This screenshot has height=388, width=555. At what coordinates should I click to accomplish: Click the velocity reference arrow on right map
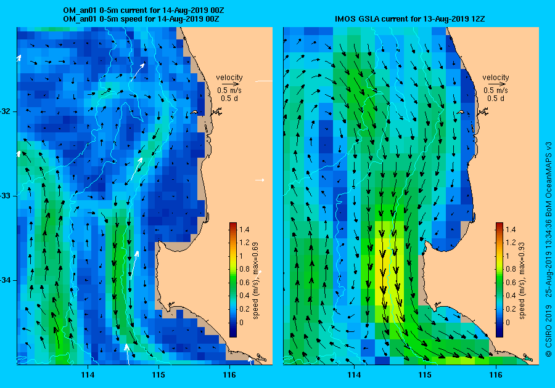pyautogui.click(x=498, y=84)
